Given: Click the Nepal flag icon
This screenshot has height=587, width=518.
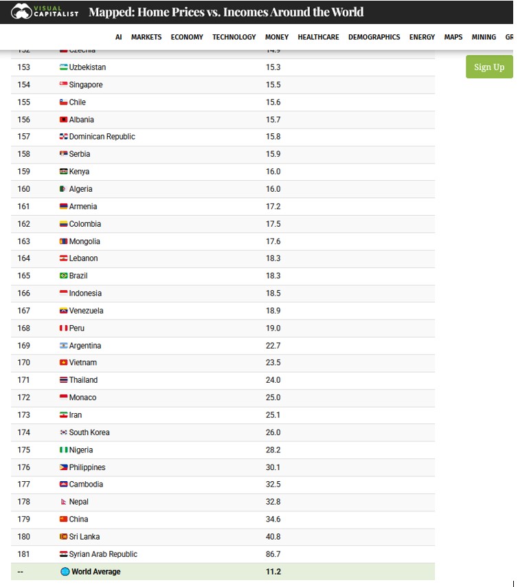Looking at the screenshot, I should (x=64, y=502).
